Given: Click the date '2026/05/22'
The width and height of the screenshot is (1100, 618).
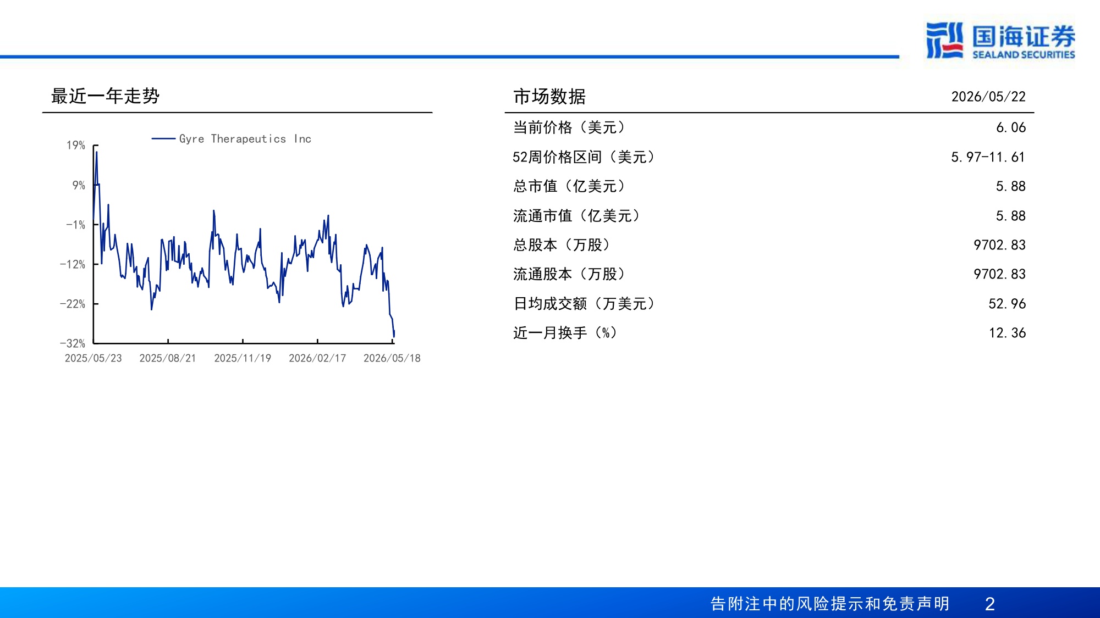Looking at the screenshot, I should coord(988,97).
